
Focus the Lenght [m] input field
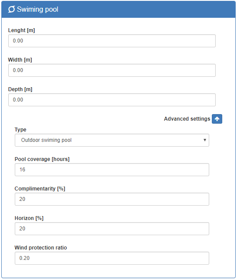pyautogui.click(x=112, y=41)
